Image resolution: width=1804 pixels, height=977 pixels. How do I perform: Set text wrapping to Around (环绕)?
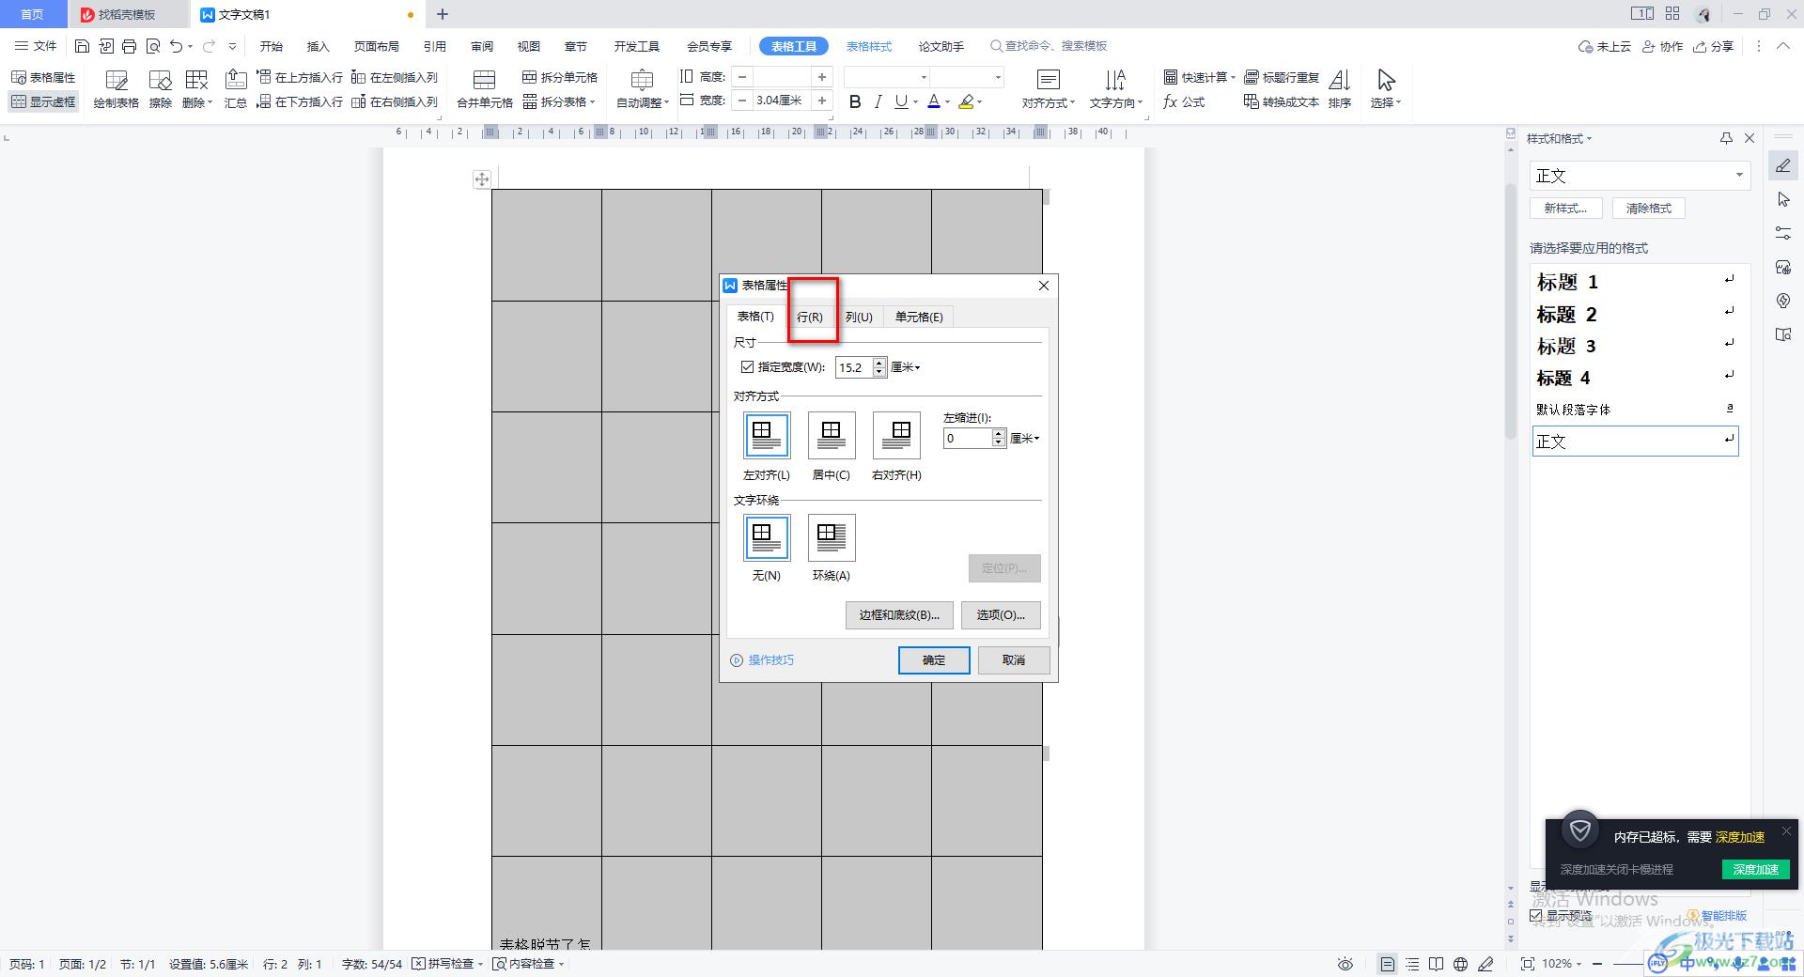831,537
